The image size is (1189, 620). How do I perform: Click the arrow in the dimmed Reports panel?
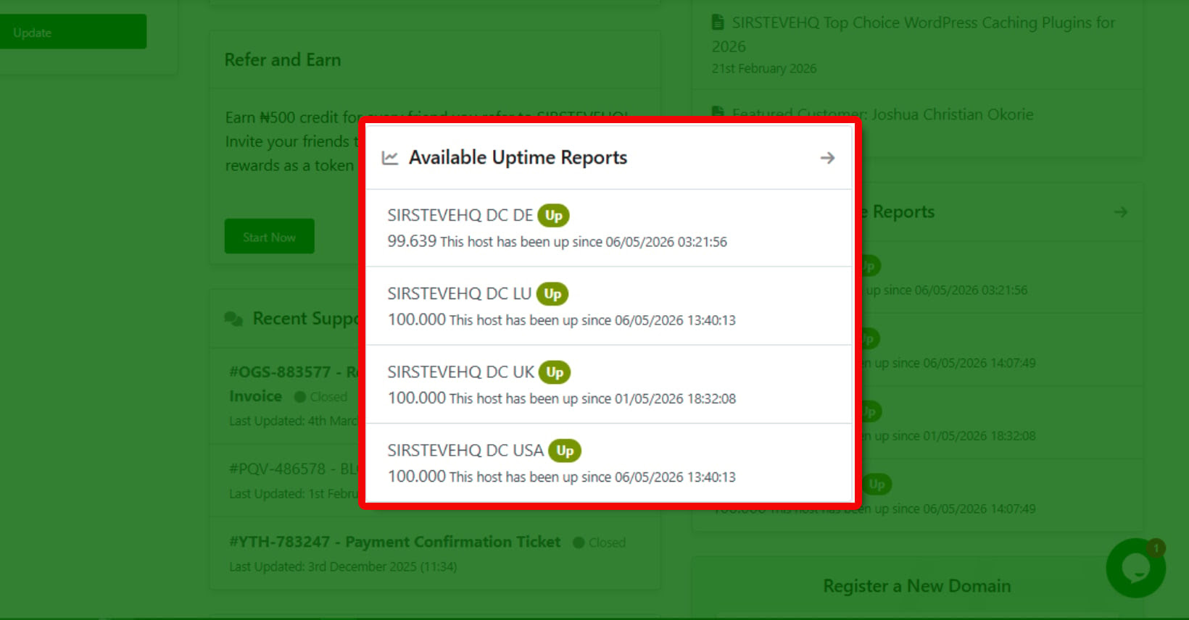click(x=1121, y=212)
